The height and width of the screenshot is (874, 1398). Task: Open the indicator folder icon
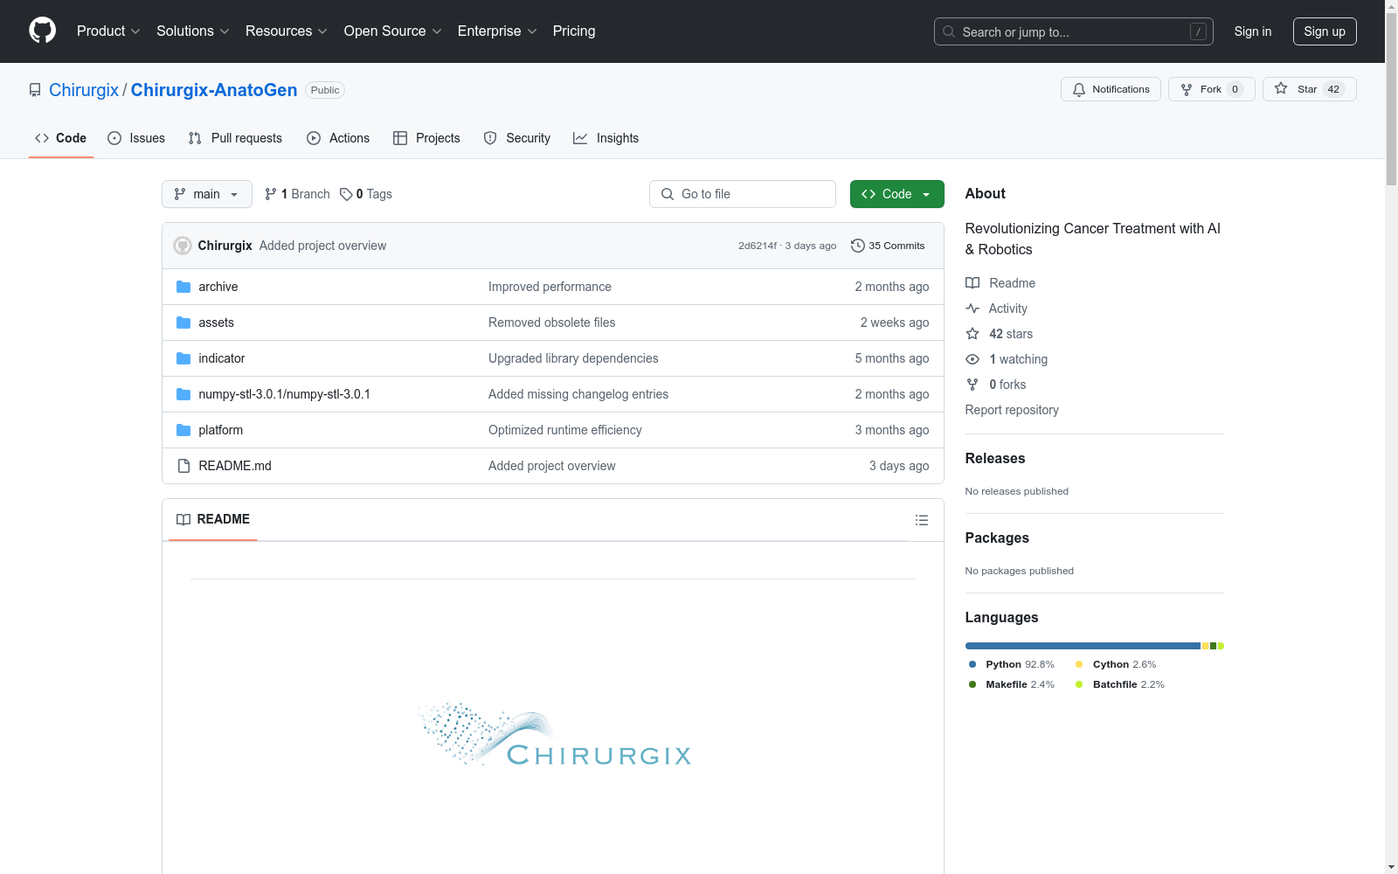pyautogui.click(x=183, y=358)
